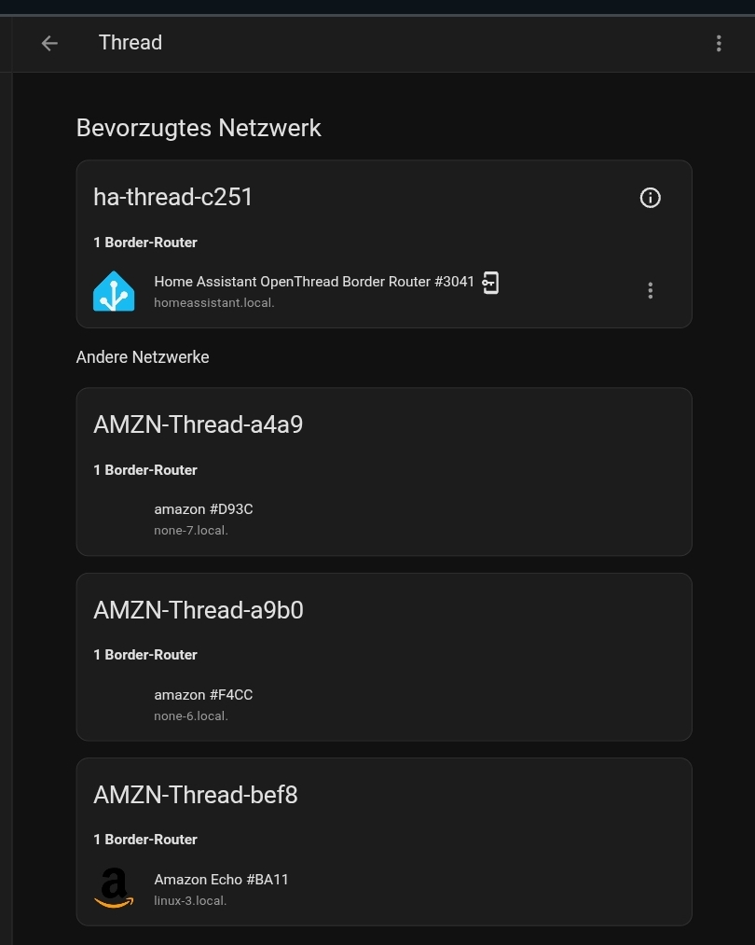Image resolution: width=755 pixels, height=945 pixels.
Task: Click the none-6.local. hostname
Action: click(191, 716)
